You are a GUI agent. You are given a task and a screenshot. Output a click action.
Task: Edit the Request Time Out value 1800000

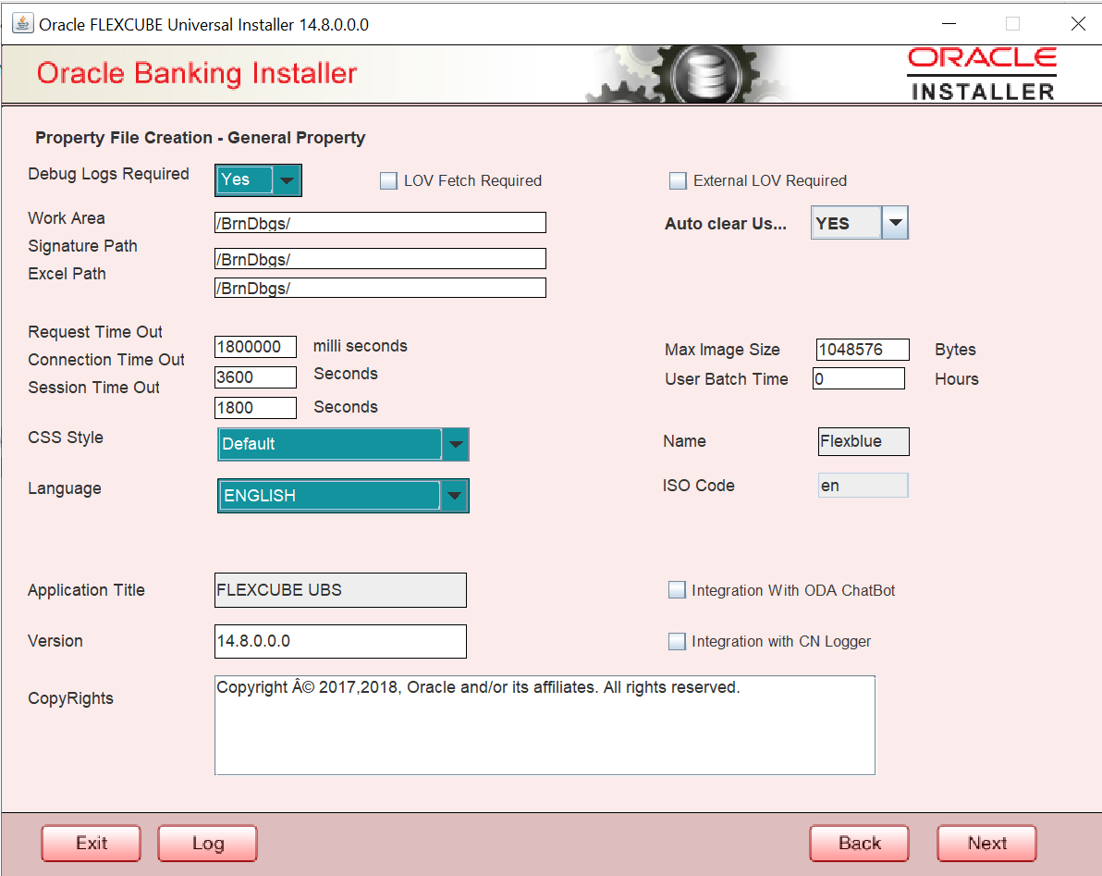pyautogui.click(x=255, y=347)
